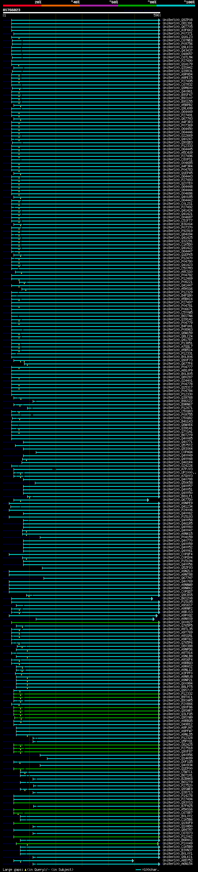Select the UniRef100_O24226 label
Screen dimensions: 198x872
178,466
